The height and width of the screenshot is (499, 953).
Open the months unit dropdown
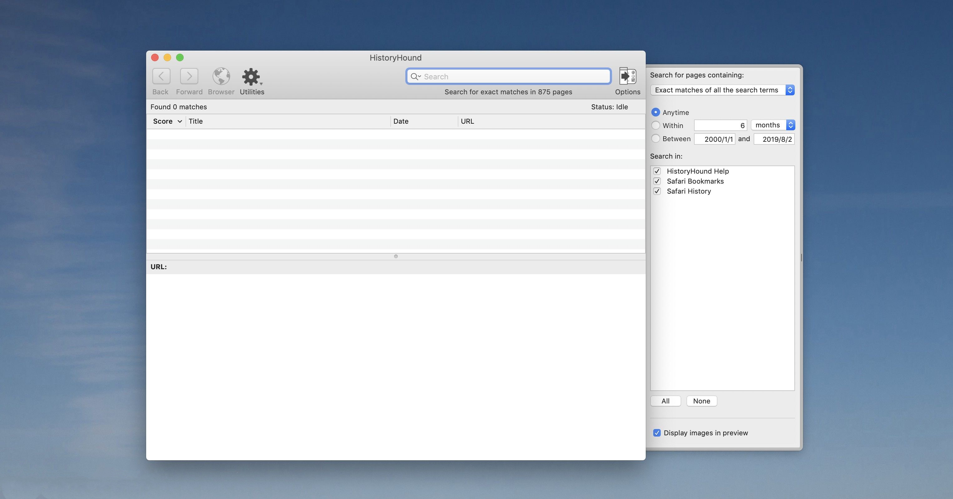click(773, 125)
